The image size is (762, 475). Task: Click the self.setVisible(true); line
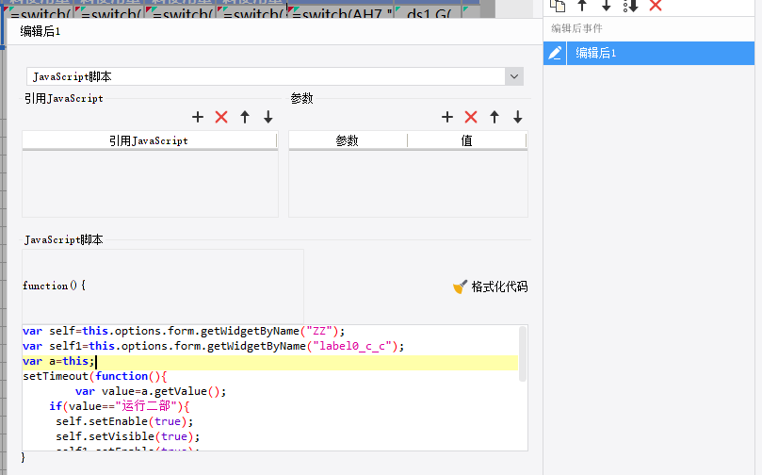pos(128,436)
